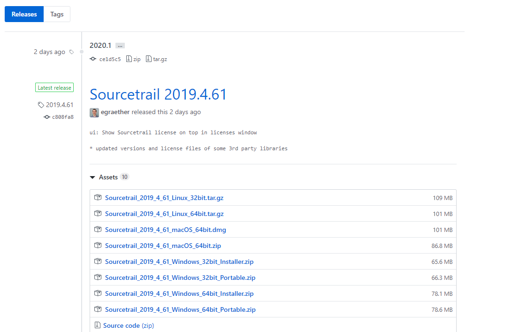Click package icon for Windows_64bit_Installer.zip
This screenshot has height=332, width=512.
(x=98, y=293)
